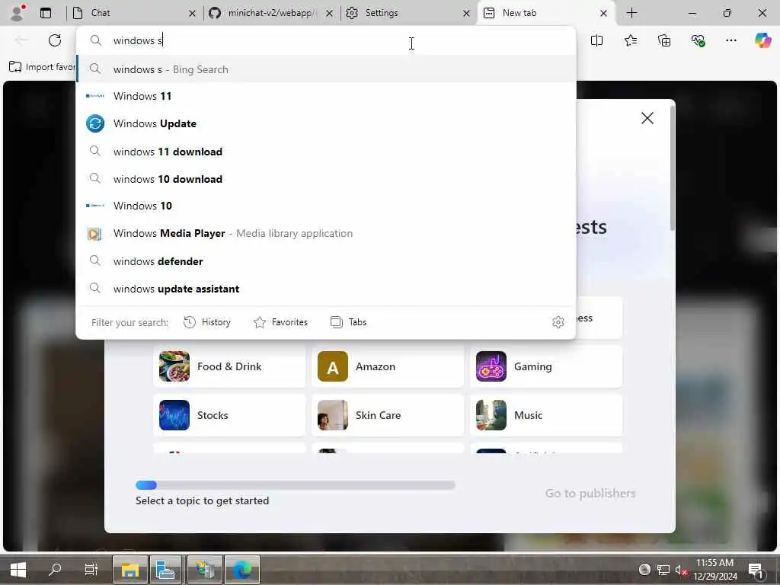The width and height of the screenshot is (780, 585).
Task: Open the Collections toolbar icon
Action: point(664,40)
